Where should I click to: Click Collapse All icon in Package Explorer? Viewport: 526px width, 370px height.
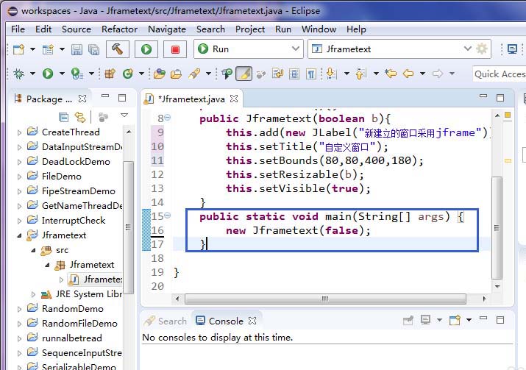point(64,116)
